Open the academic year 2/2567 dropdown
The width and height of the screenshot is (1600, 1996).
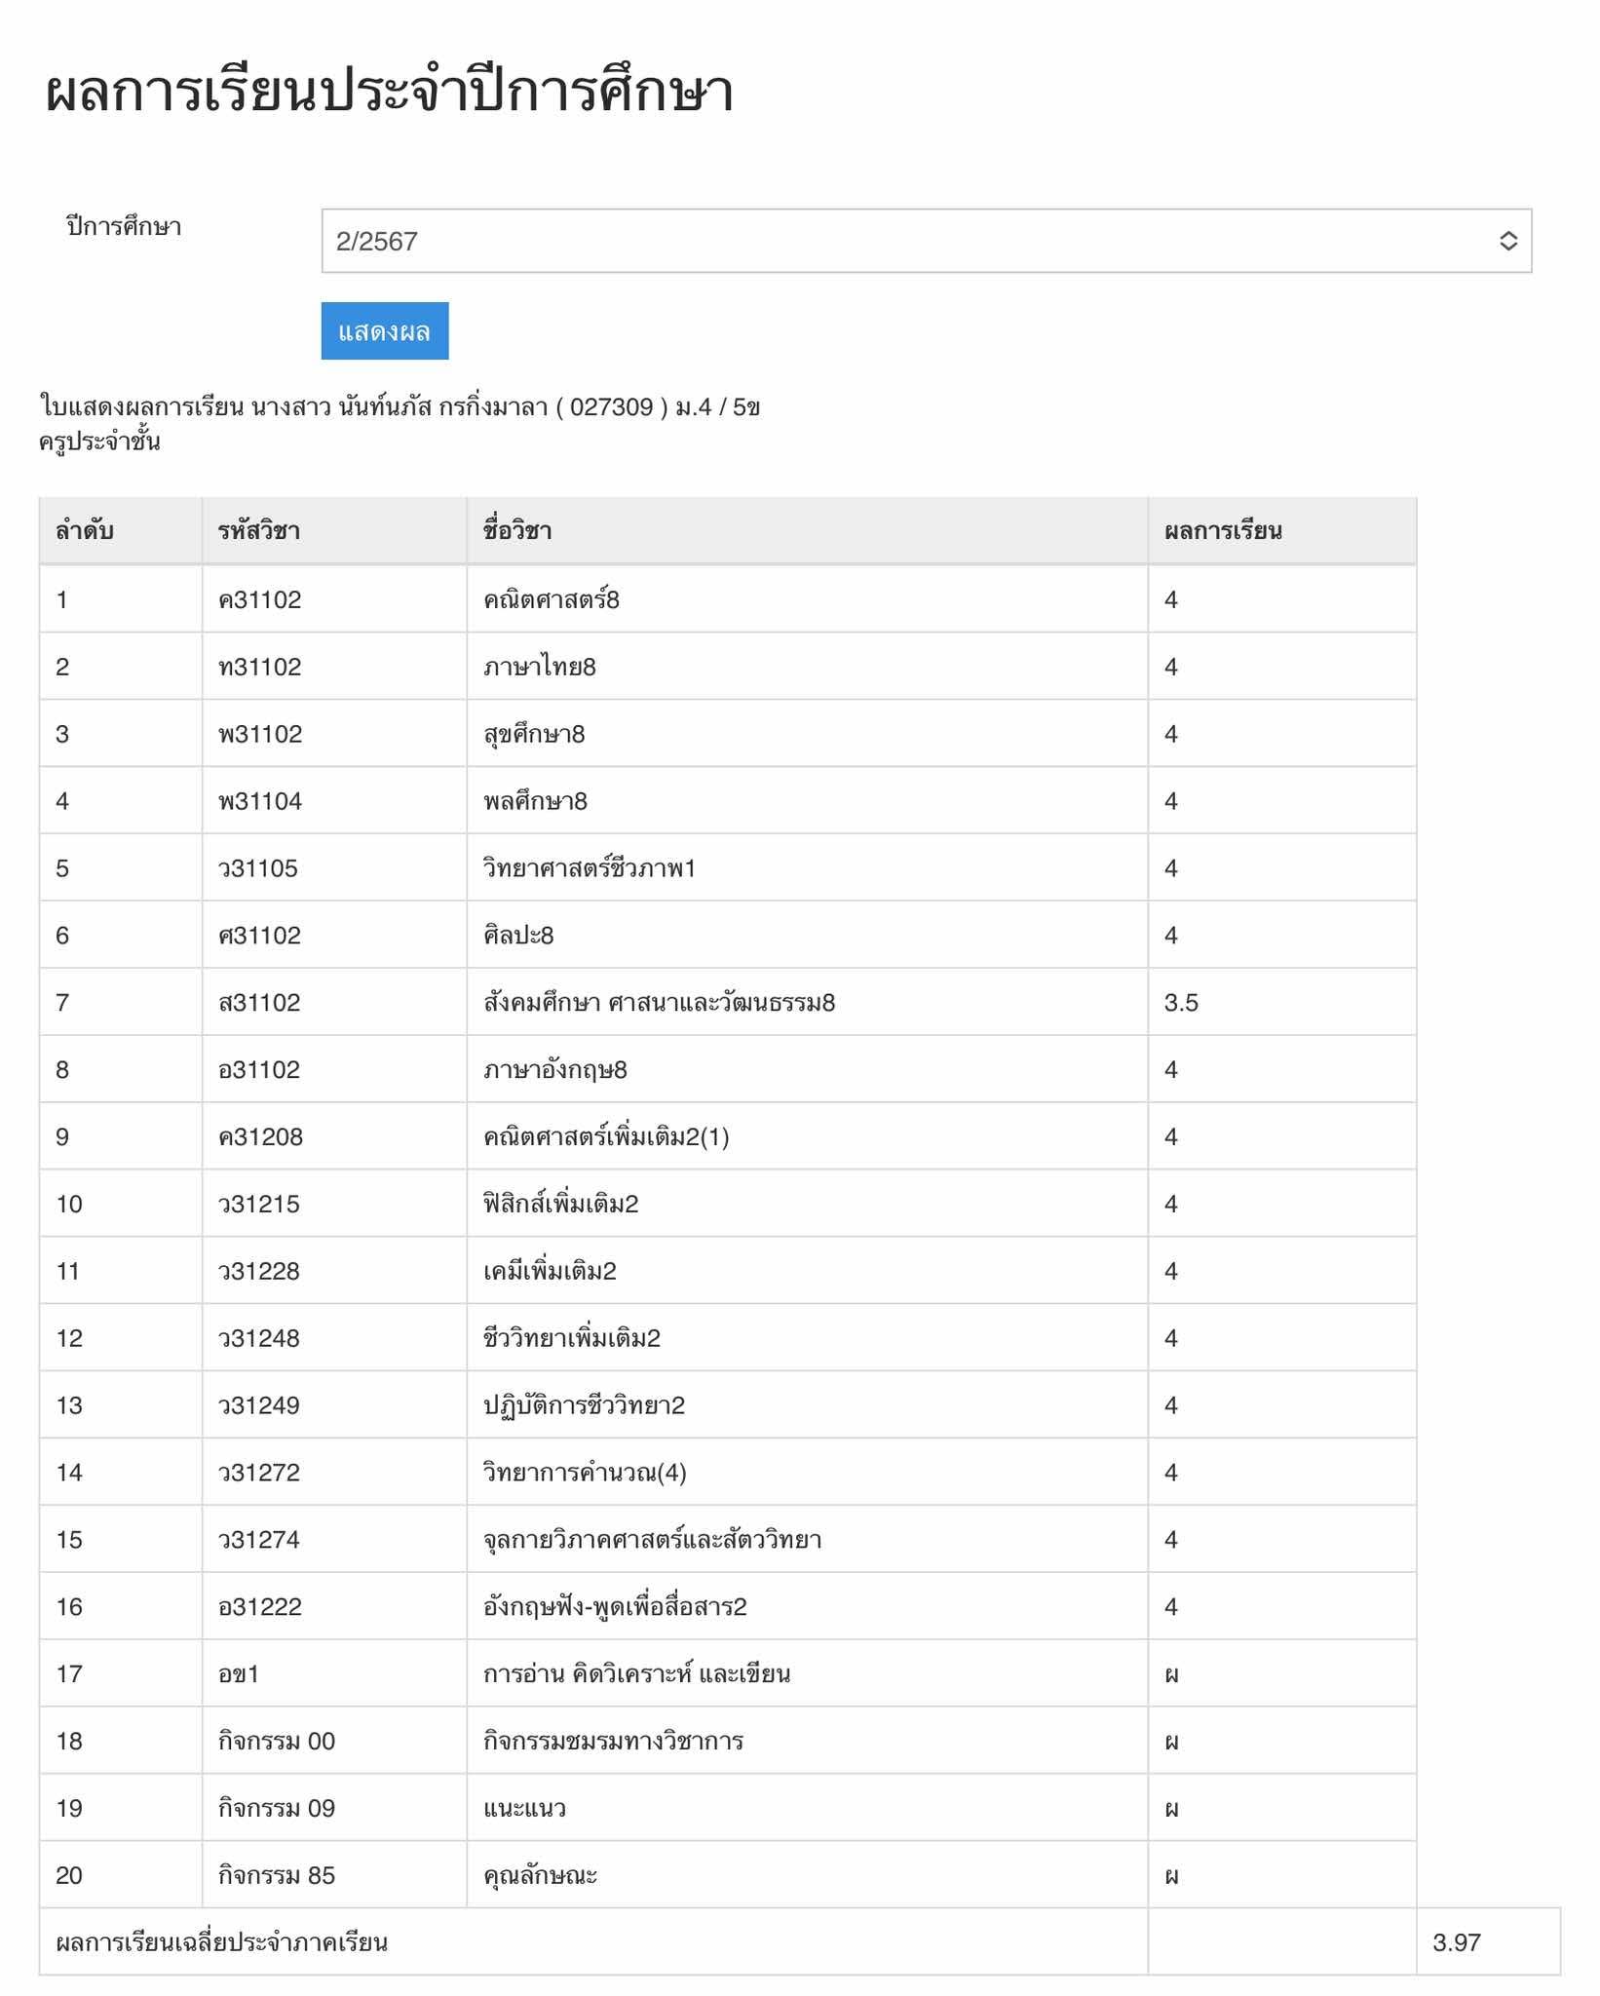tap(926, 241)
